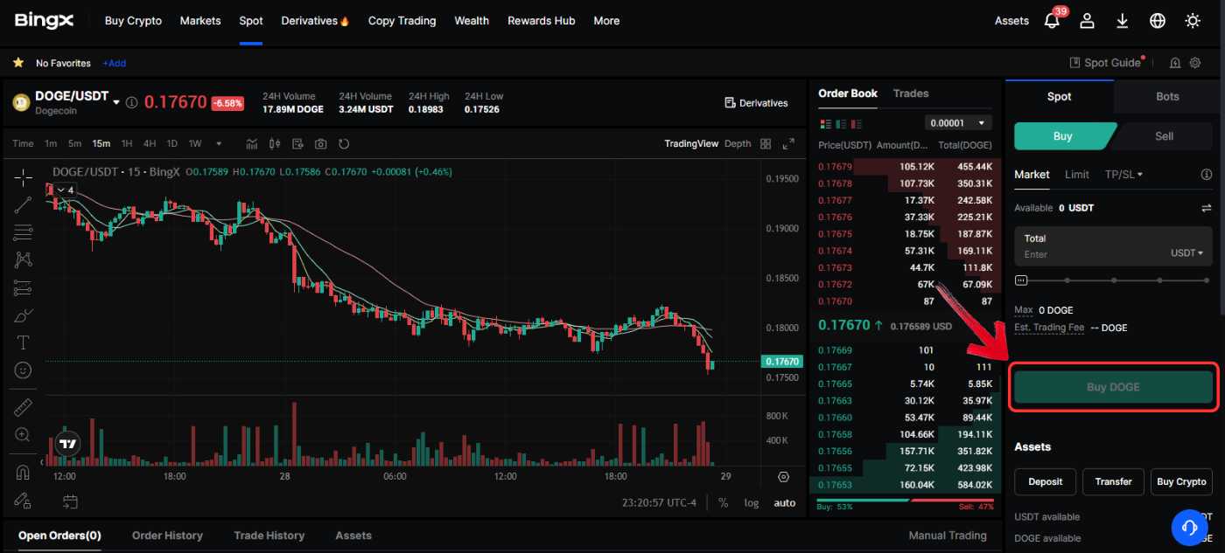Show order book buy orders only view
1225x553 pixels.
click(840, 123)
